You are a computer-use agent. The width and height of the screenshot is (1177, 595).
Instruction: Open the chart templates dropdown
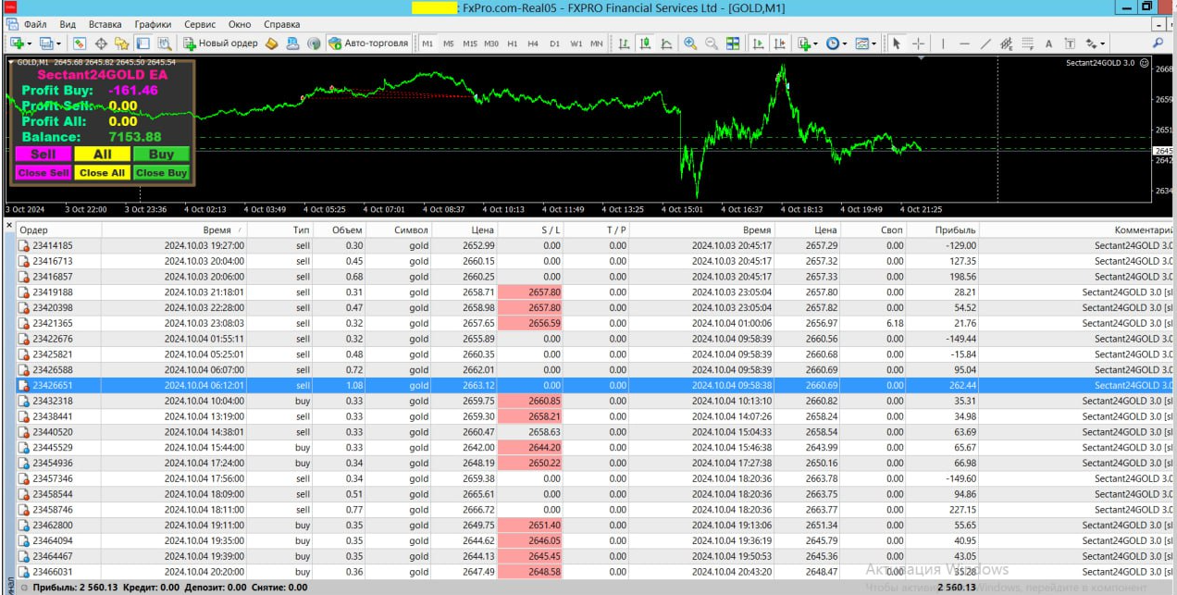866,43
